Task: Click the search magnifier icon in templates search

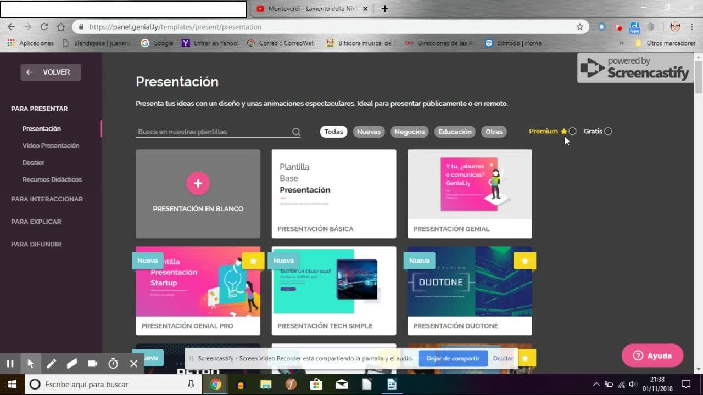Action: coord(296,132)
